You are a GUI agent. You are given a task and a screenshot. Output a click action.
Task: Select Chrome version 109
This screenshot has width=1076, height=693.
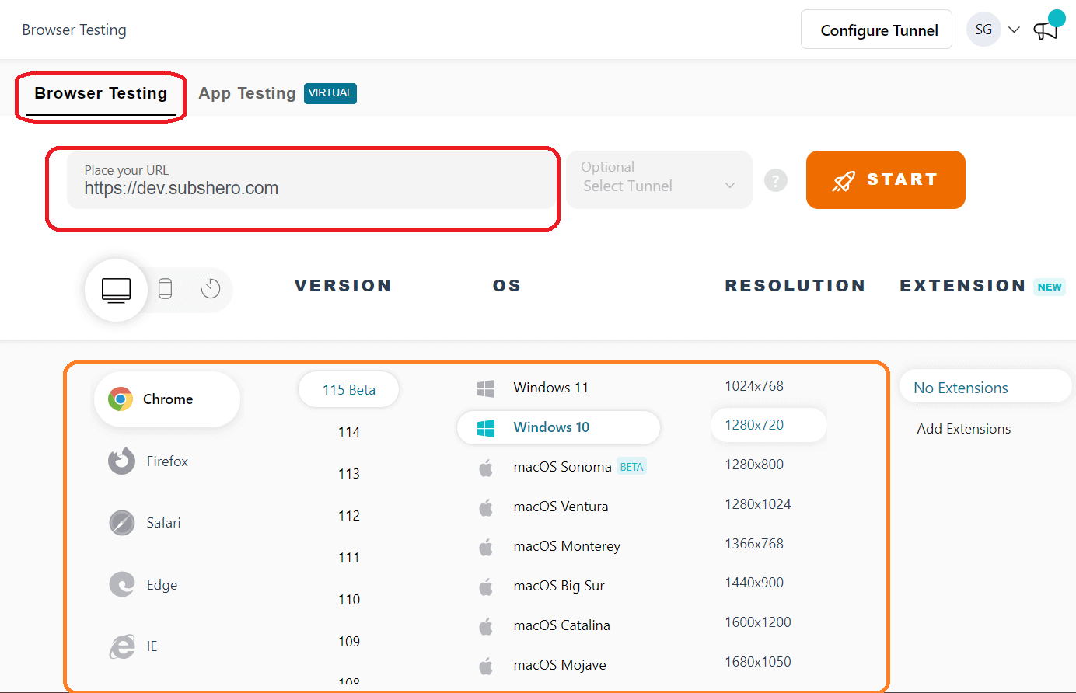pyautogui.click(x=349, y=642)
